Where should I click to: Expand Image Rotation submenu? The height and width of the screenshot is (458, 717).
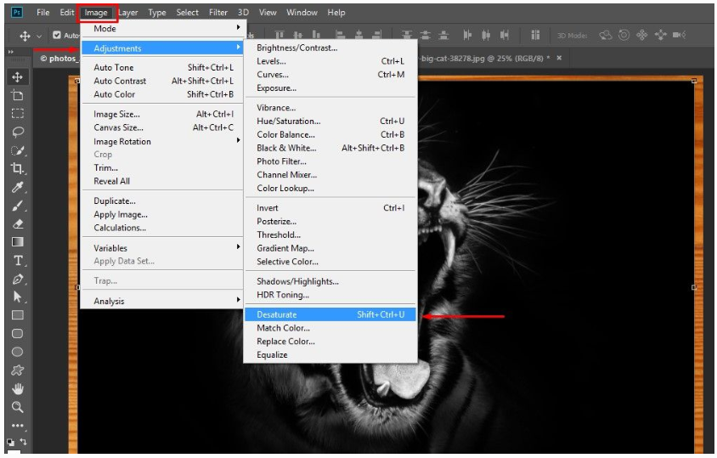tap(163, 141)
